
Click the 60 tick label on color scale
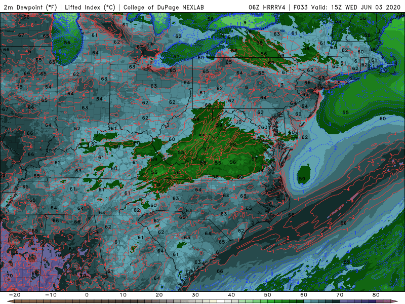pyautogui.click(x=304, y=295)
